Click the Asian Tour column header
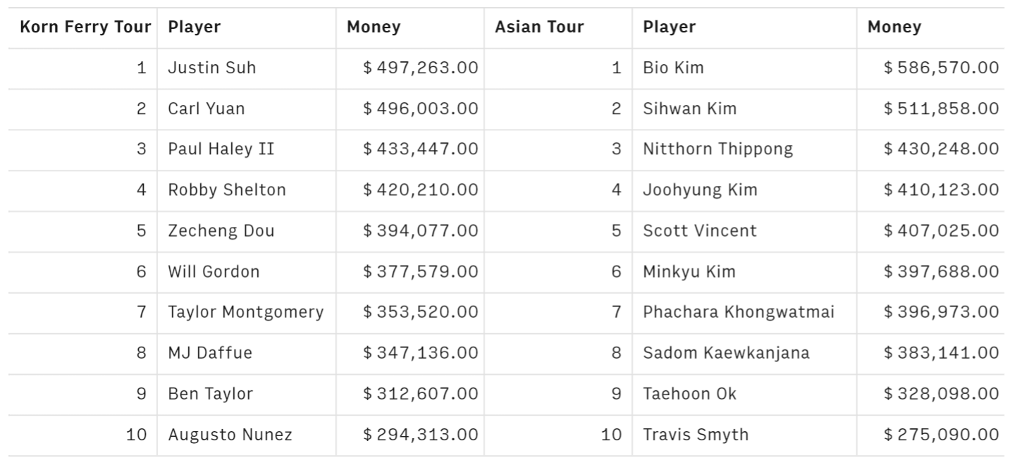1010x465 pixels. 539,27
